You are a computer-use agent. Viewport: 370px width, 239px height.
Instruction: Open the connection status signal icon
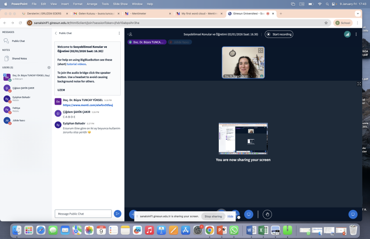coord(347,34)
